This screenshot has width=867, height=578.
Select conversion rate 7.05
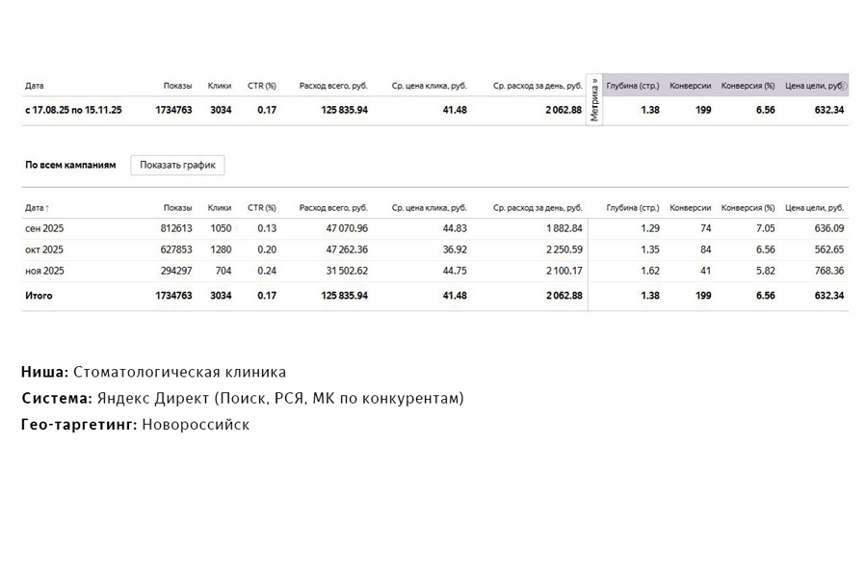point(766,228)
